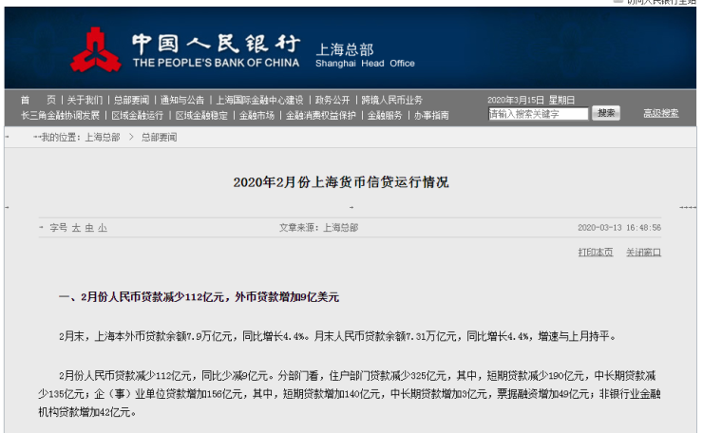Open 金融消费权益保护 navigation item
This screenshot has width=703, height=433.
(x=321, y=115)
